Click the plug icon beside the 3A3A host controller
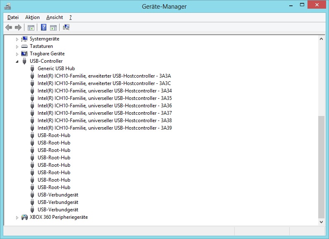Screen dimensions: 329x239 32,76
